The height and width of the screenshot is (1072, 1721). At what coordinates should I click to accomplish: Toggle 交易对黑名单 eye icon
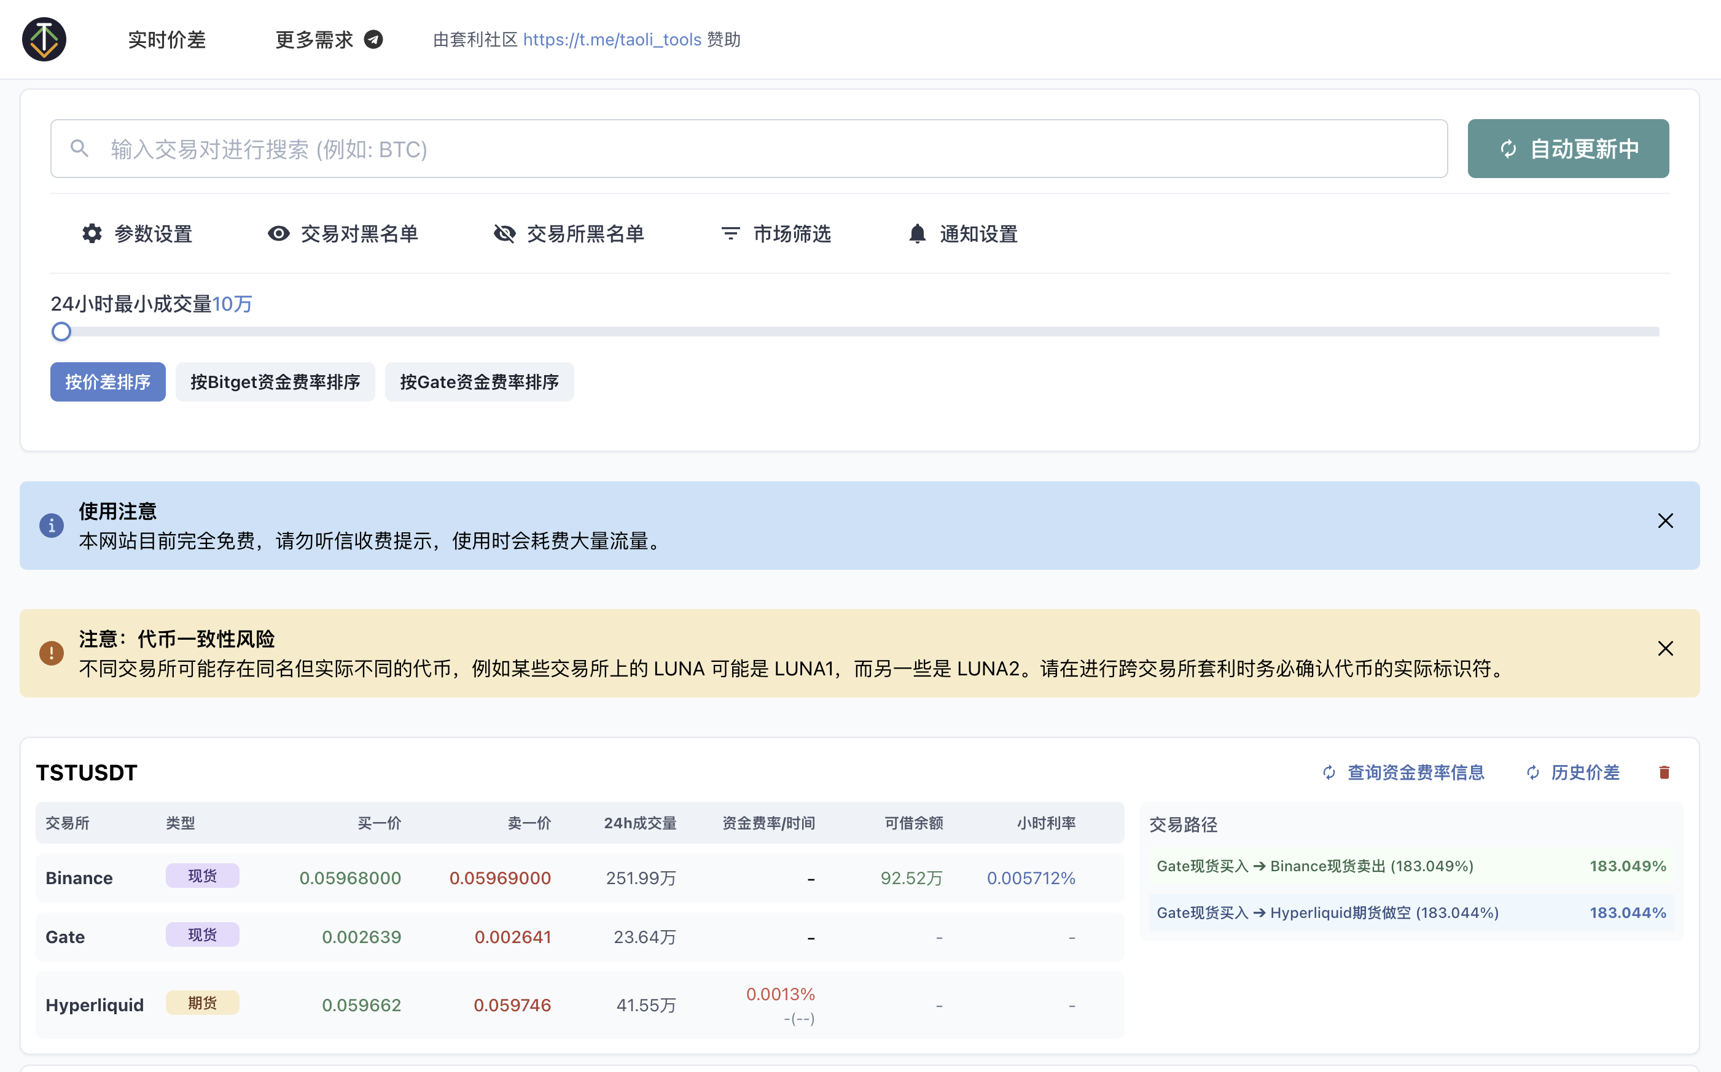coord(279,233)
